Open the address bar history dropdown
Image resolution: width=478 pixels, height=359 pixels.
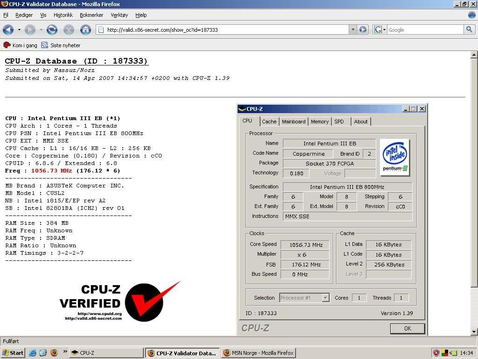(353, 29)
